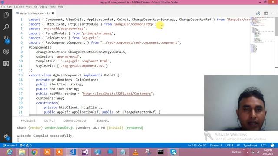278x156 pixels.
Task: Switch to the OUTPUT panel tab
Action: tap(49, 120)
